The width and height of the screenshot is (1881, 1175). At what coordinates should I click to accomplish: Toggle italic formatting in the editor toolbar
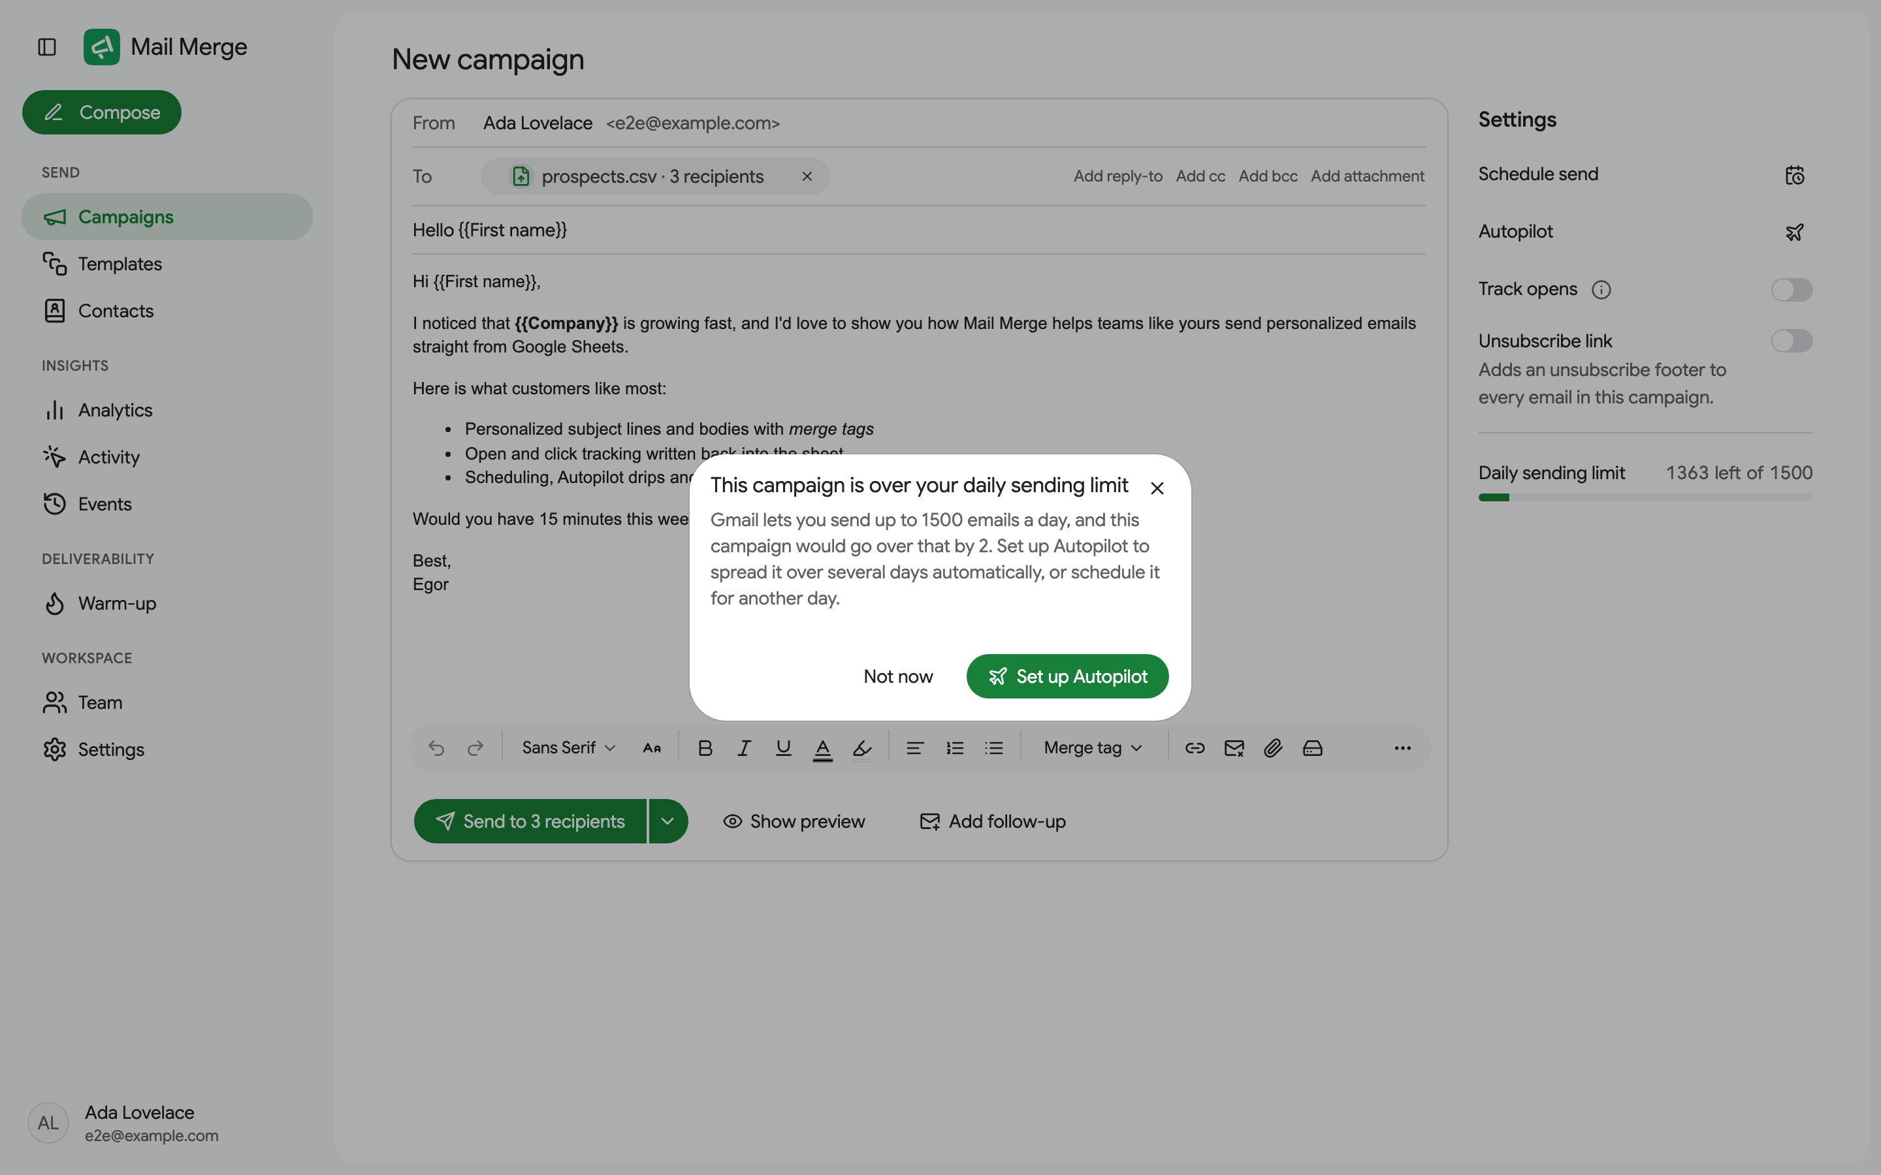tap(744, 747)
